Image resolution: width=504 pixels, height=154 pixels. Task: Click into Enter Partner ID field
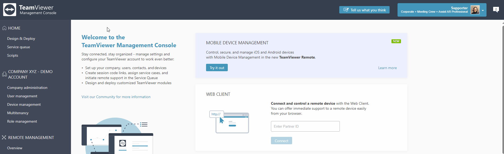pos(305,126)
